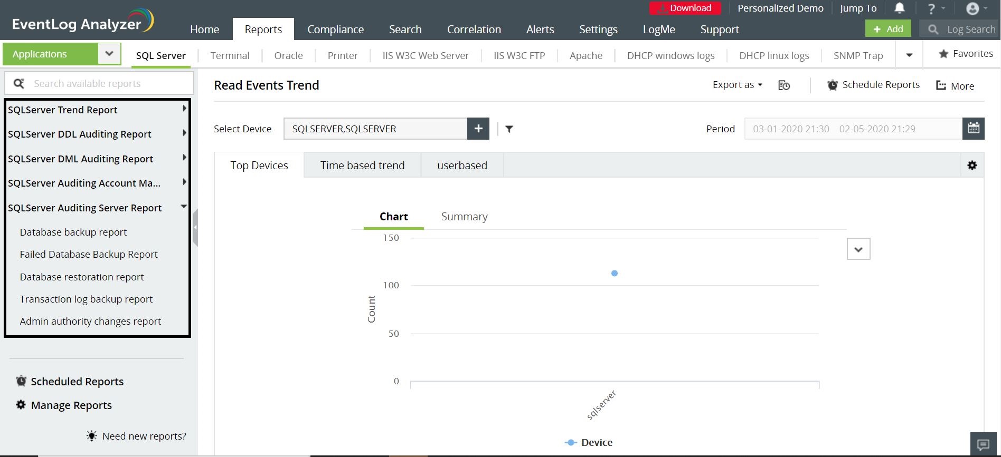
Task: Open the device filter funnel icon
Action: [x=509, y=129]
